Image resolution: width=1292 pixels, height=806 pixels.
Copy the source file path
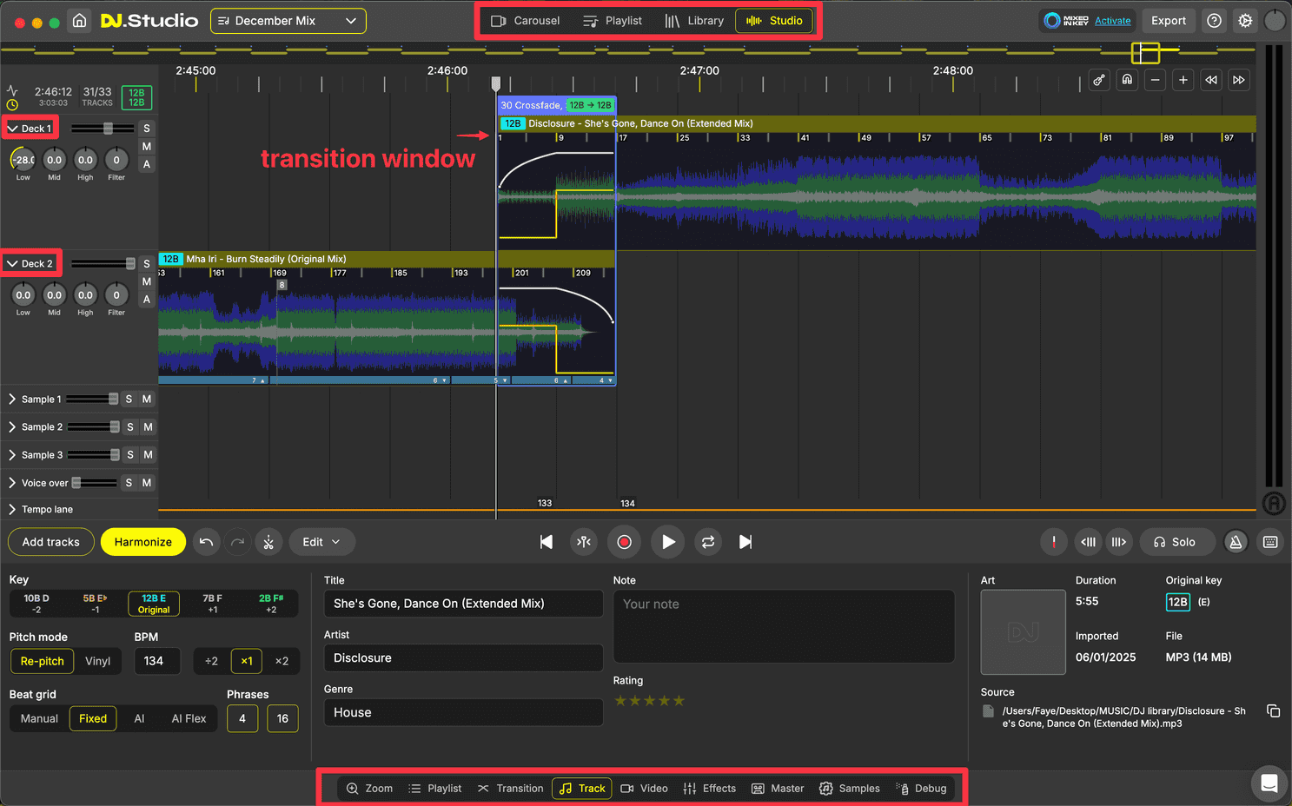coord(1274,711)
